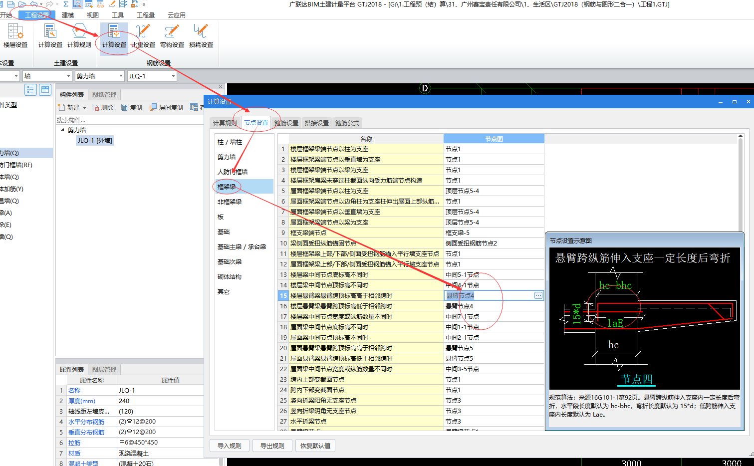Switch to the 工具 ribbon tab
Image resolution: width=754 pixels, height=466 pixels.
pos(118,15)
